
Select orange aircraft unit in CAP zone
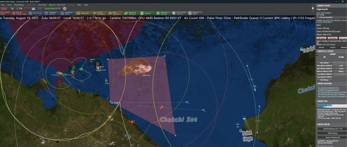click(x=162, y=107)
